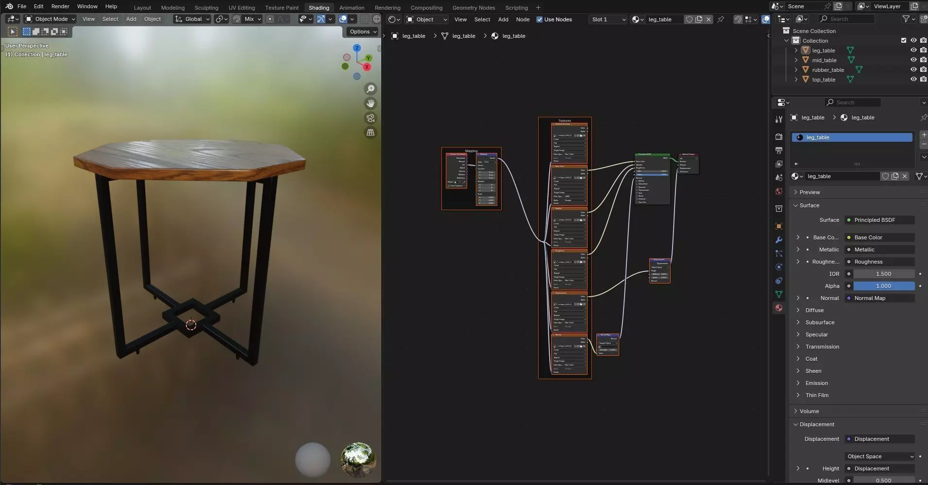Open the World properties tab

click(x=779, y=191)
